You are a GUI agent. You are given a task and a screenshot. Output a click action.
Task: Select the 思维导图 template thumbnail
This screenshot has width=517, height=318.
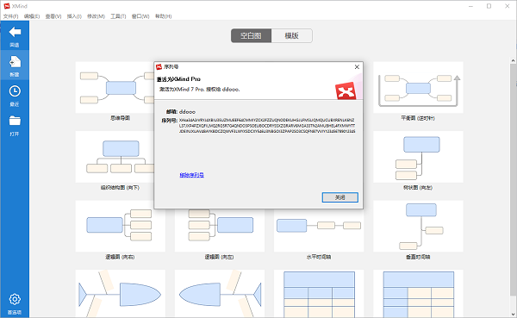pos(115,87)
